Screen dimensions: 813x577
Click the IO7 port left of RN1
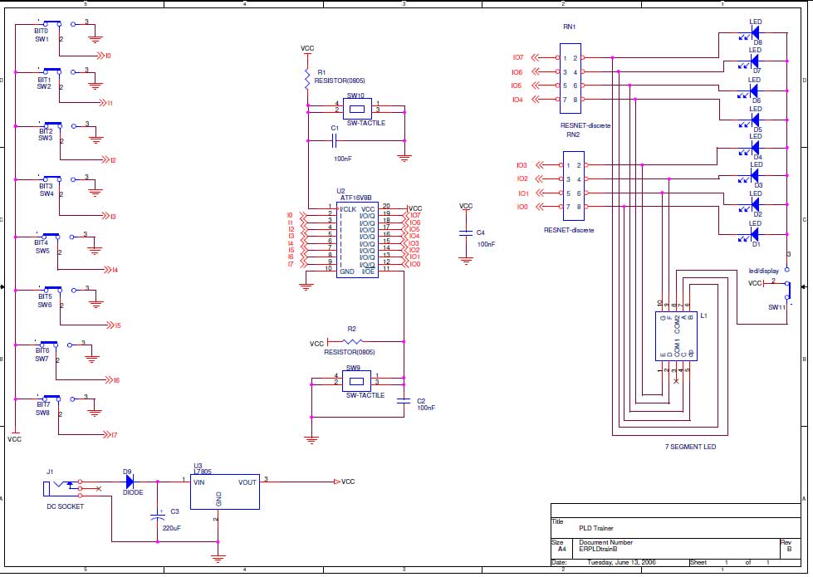[x=526, y=57]
